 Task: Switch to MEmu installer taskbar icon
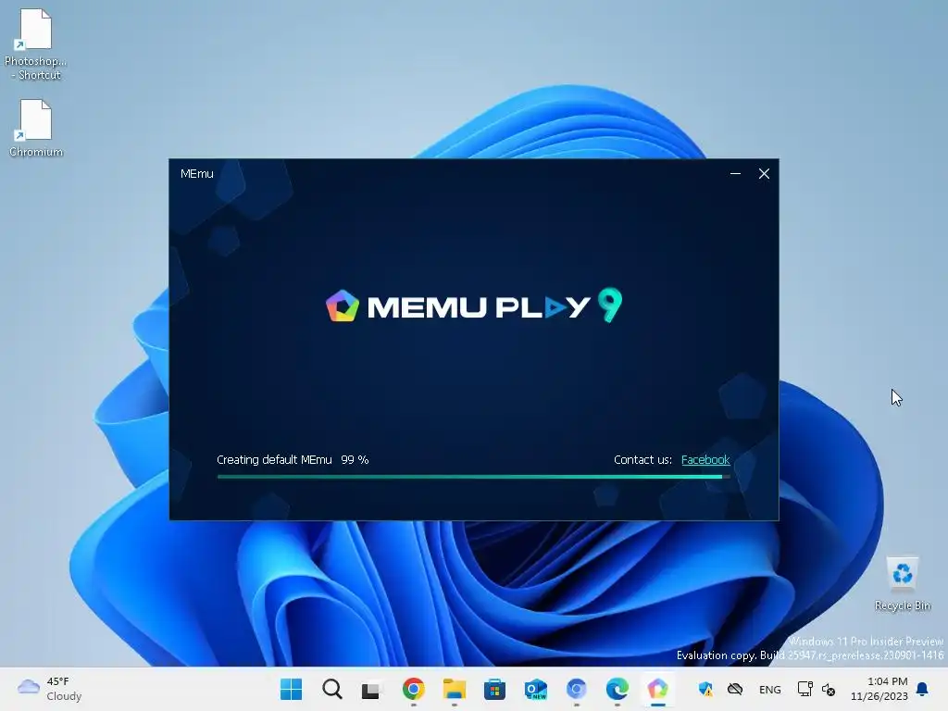tap(658, 689)
